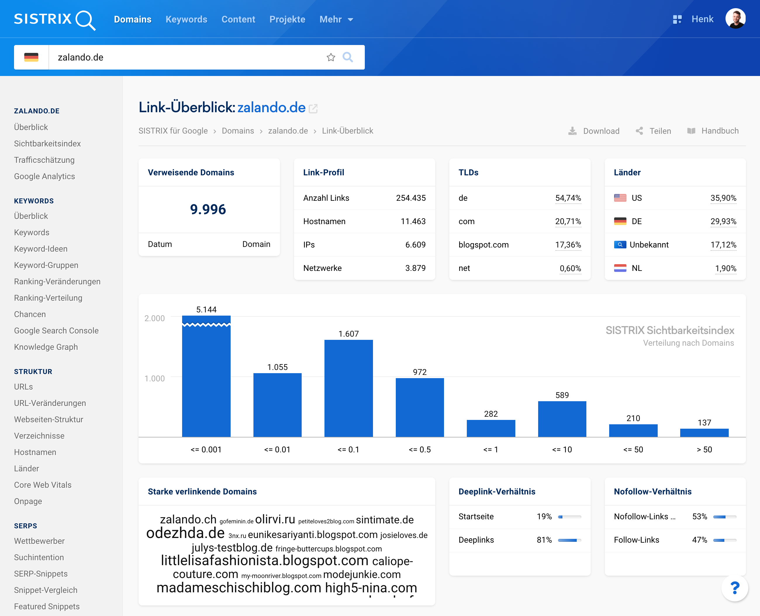Open the user profile avatar

tap(735, 19)
